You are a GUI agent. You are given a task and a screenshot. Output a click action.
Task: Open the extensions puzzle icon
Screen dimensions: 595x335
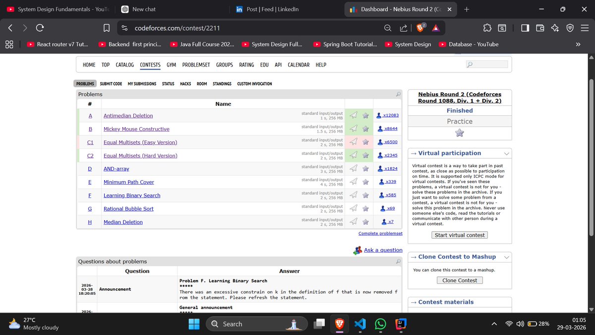[487, 28]
